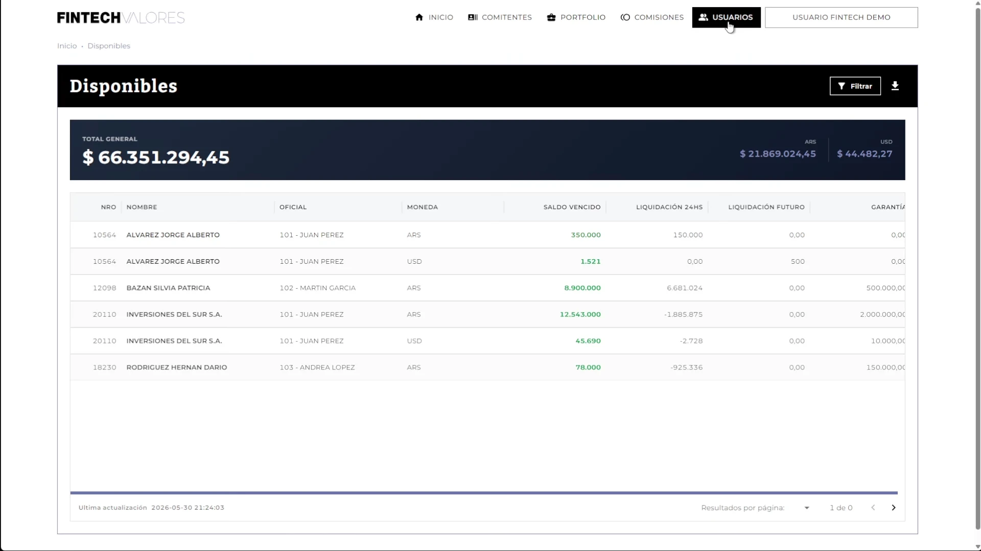The height and width of the screenshot is (551, 981).
Task: Follow the Inicio breadcrumb link
Action: (x=67, y=46)
